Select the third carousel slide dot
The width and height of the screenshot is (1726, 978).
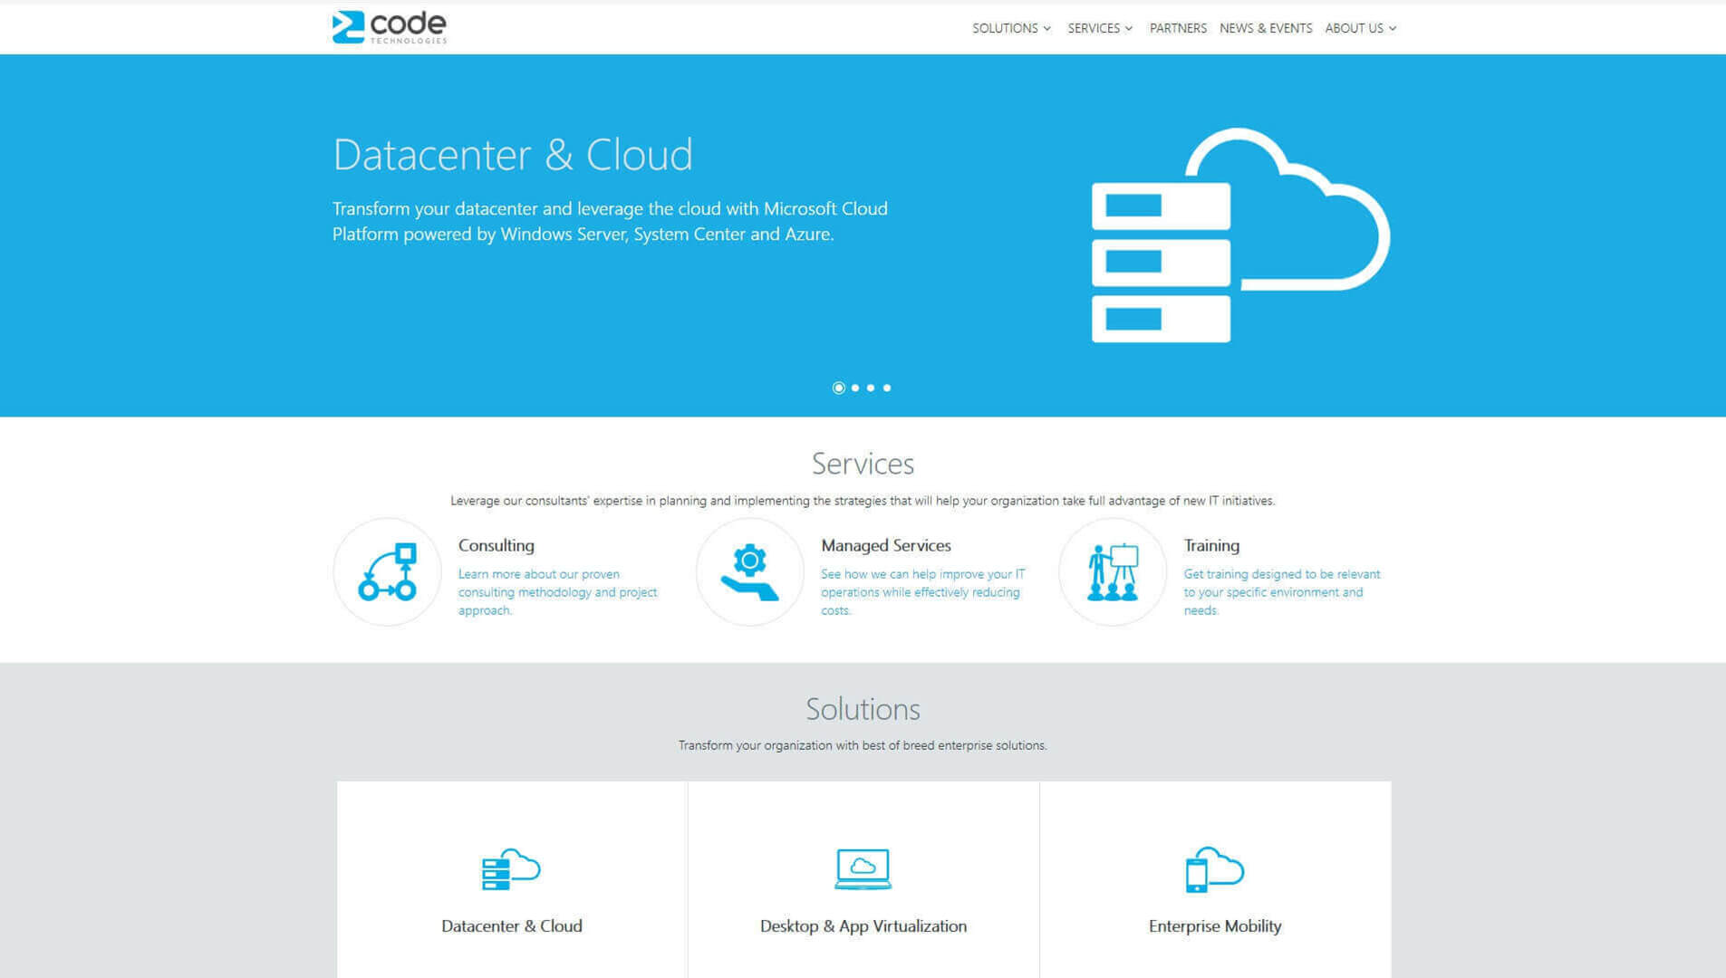coord(871,388)
